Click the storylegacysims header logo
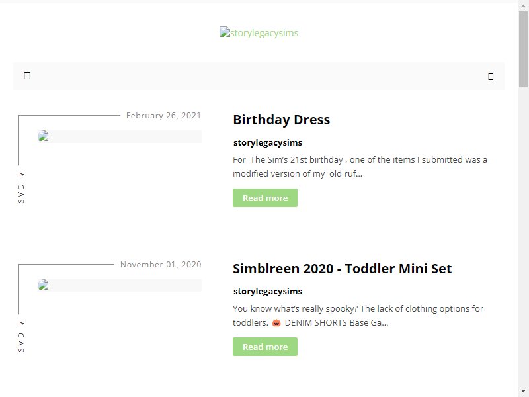529x397 pixels. point(259,33)
